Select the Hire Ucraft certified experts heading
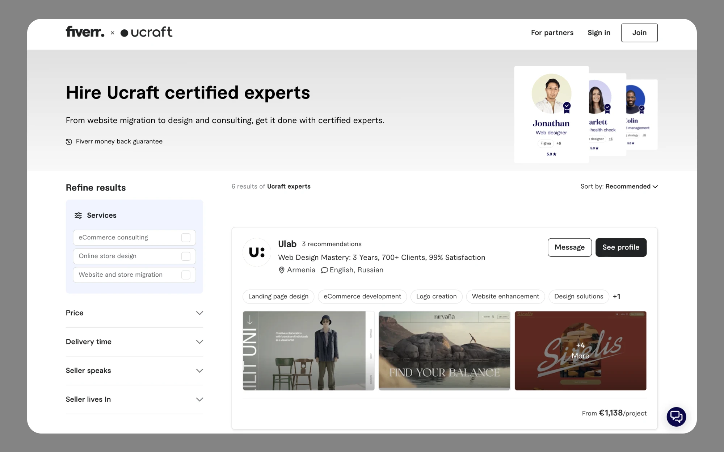 [188, 93]
